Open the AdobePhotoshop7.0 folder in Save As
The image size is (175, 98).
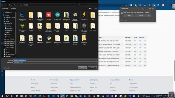pyautogui.click(x=22, y=16)
